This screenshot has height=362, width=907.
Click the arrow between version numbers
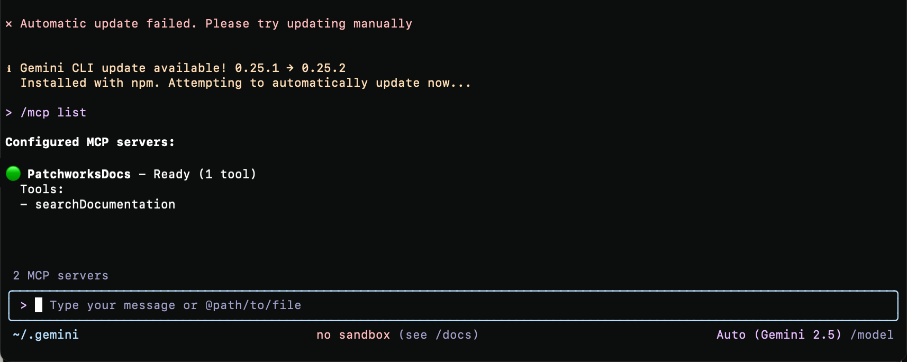[x=290, y=68]
